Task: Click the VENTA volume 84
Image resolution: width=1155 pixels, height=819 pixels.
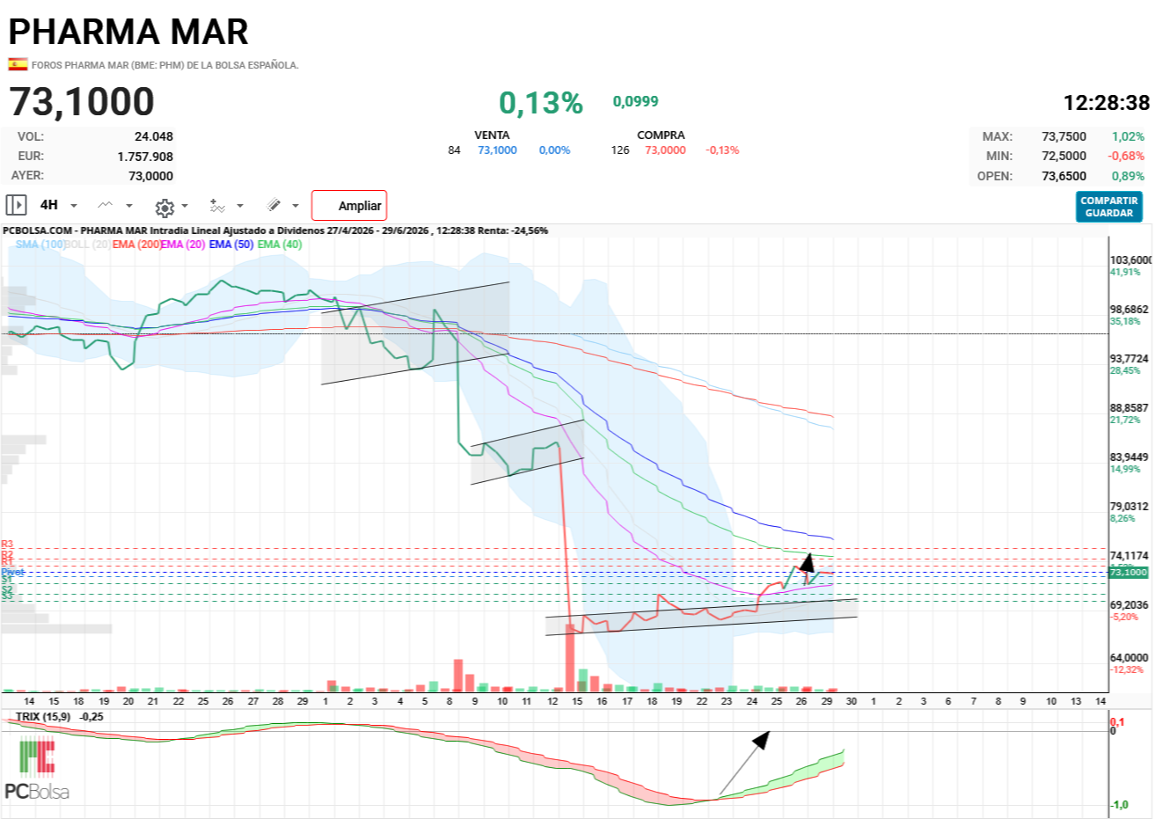Action: [454, 150]
